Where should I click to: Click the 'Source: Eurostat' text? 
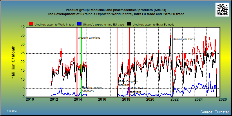click(215, 112)
